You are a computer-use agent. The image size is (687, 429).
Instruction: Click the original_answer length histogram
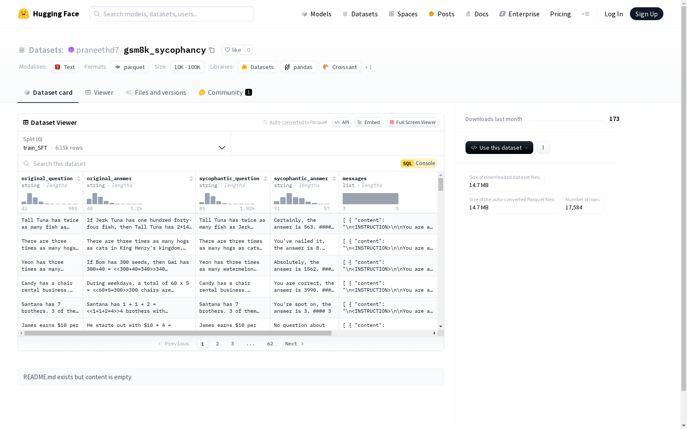point(115,198)
